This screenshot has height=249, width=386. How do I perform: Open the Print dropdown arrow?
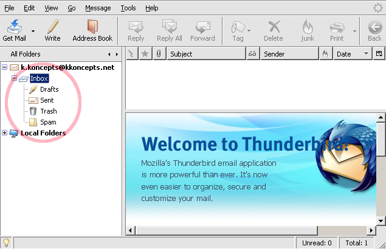(354, 31)
